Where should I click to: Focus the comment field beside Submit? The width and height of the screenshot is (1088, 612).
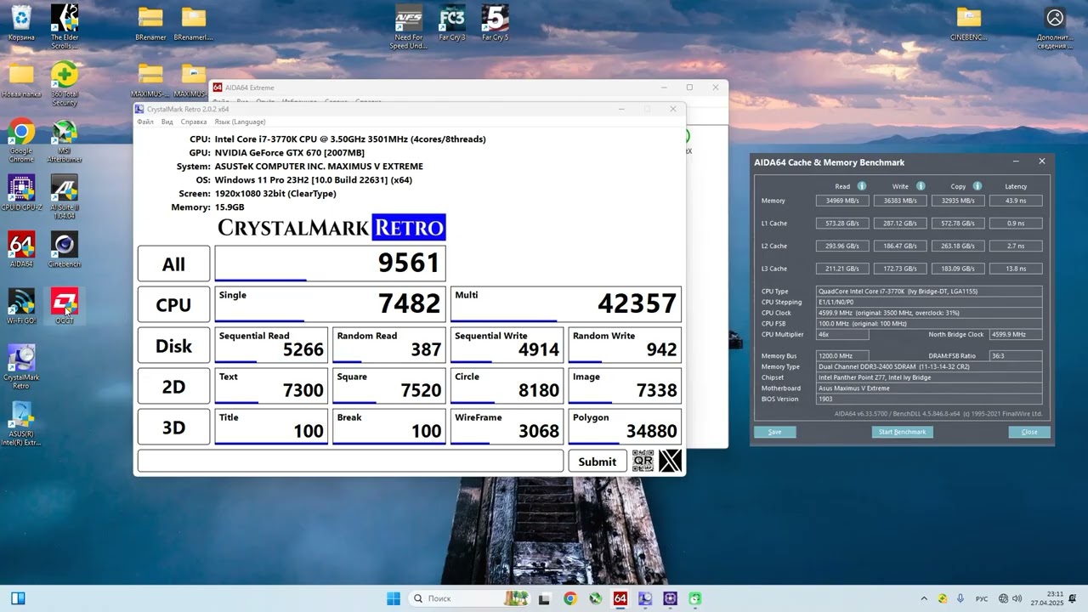click(x=350, y=461)
